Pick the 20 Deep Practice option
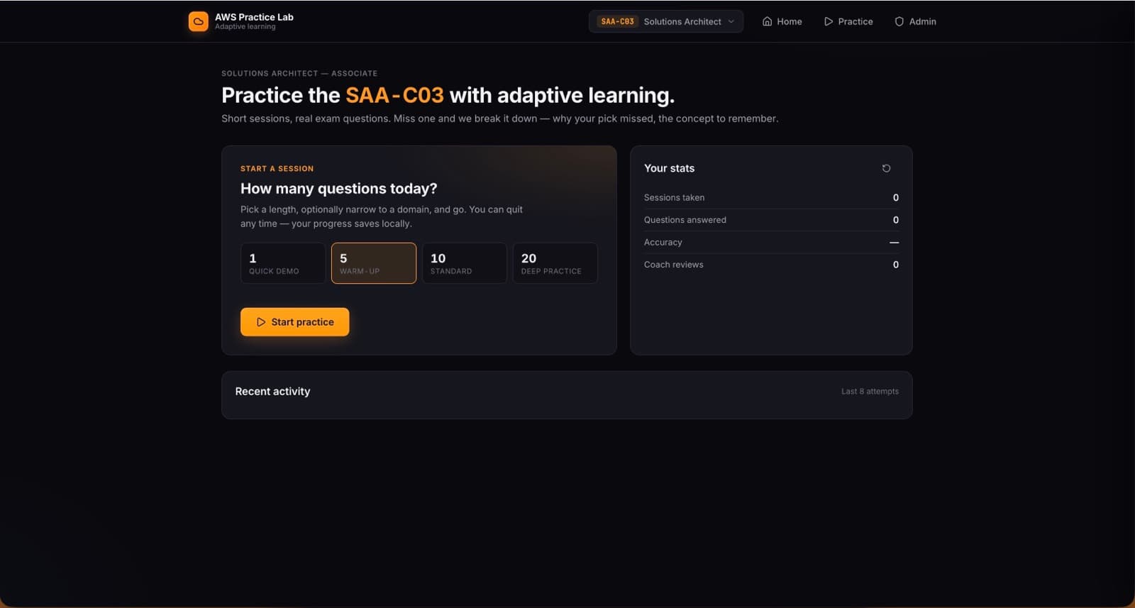Viewport: 1135px width, 608px height. (x=555, y=263)
